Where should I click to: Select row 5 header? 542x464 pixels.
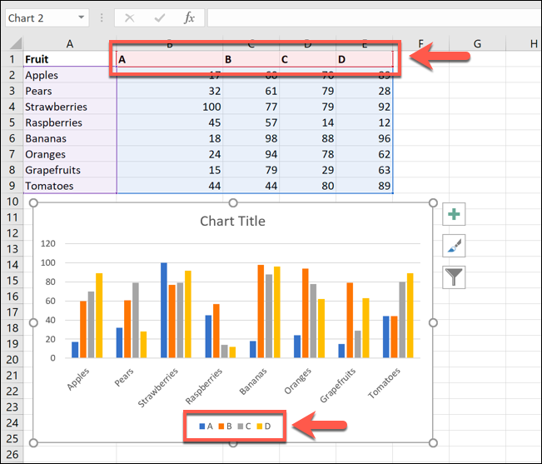(12, 122)
